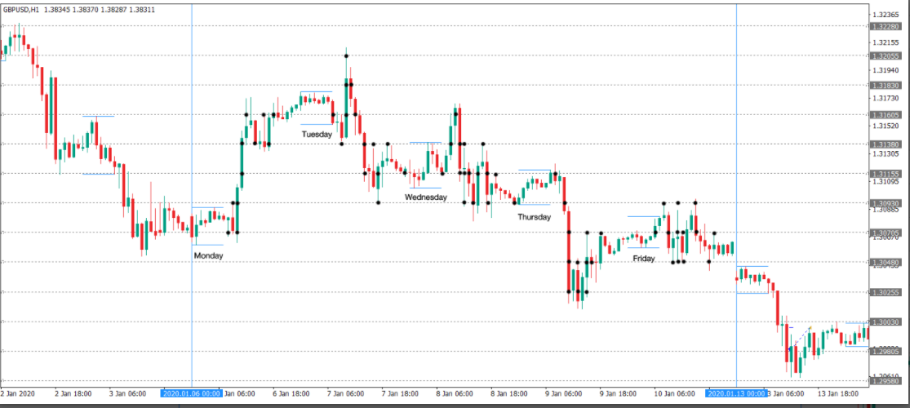
Task: Select the 1.31380 price level tag
Action: pos(886,144)
